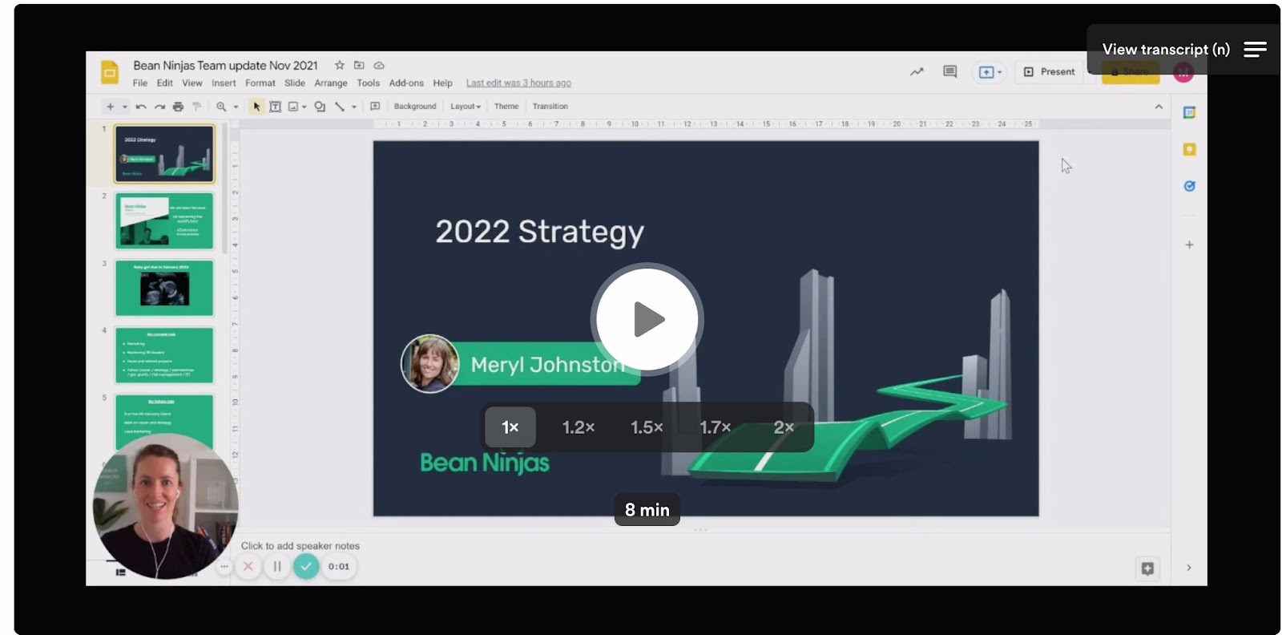Click the new slide plus icon
The height and width of the screenshot is (635, 1282).
111,107
